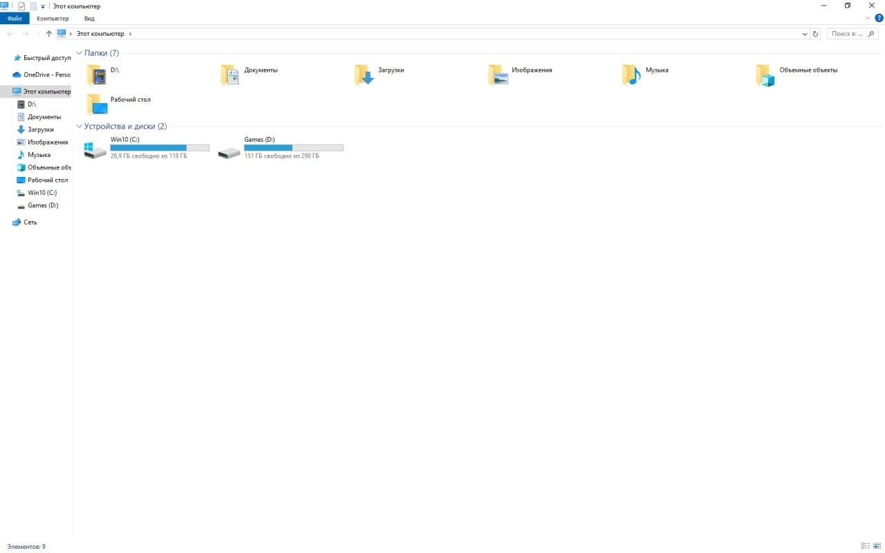The height and width of the screenshot is (553, 885).
Task: Open the Рабочий стол folder in the Папки group
Action: (119, 103)
